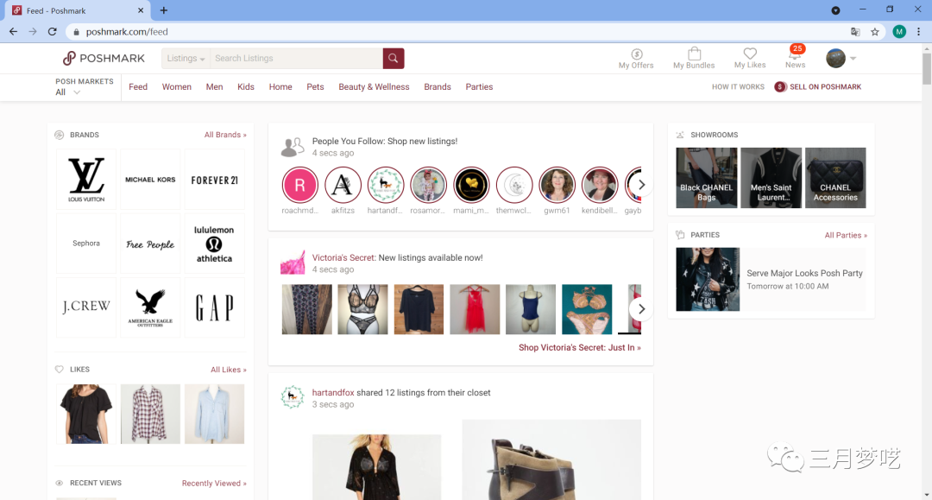This screenshot has width=932, height=500.
Task: Open Beauty & Wellness category
Action: [x=374, y=87]
